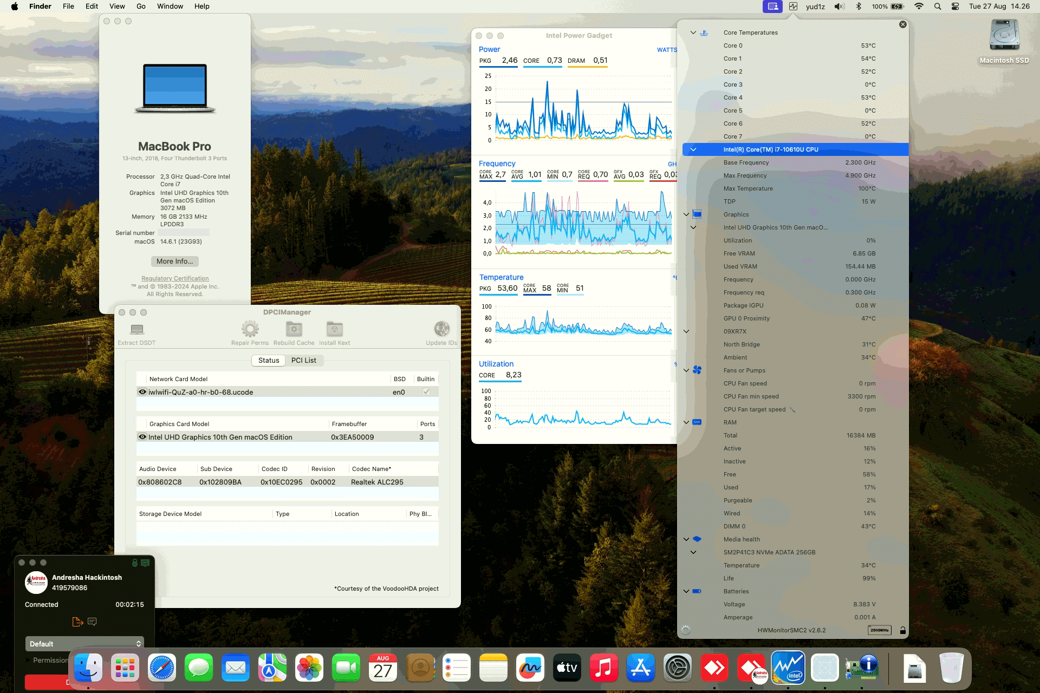Open Launchpad from the Dock
This screenshot has height=693, width=1040.
coord(125,668)
